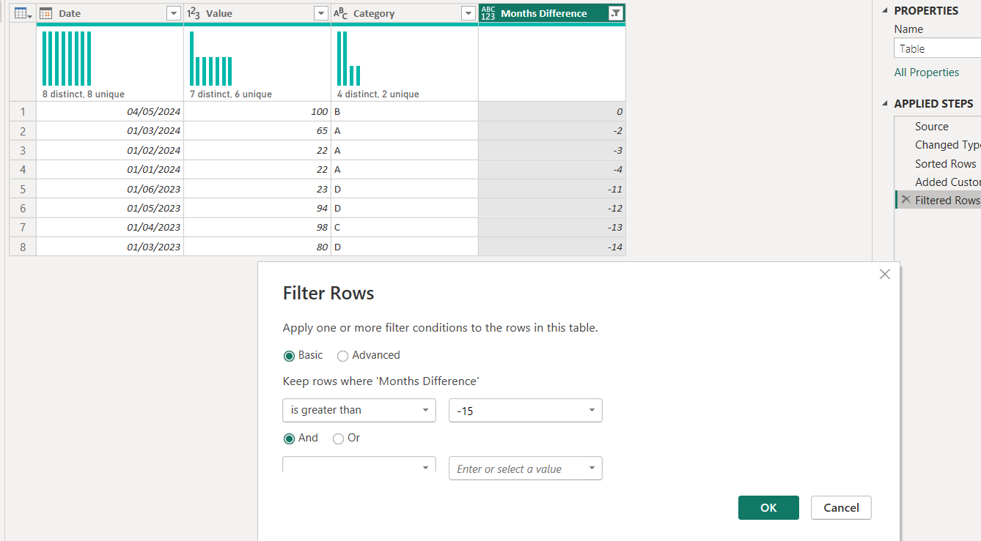Click the Category column text type icon
This screenshot has height=541, width=981.
[x=341, y=13]
